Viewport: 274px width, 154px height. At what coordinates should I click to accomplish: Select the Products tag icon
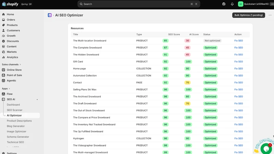click(3, 25)
